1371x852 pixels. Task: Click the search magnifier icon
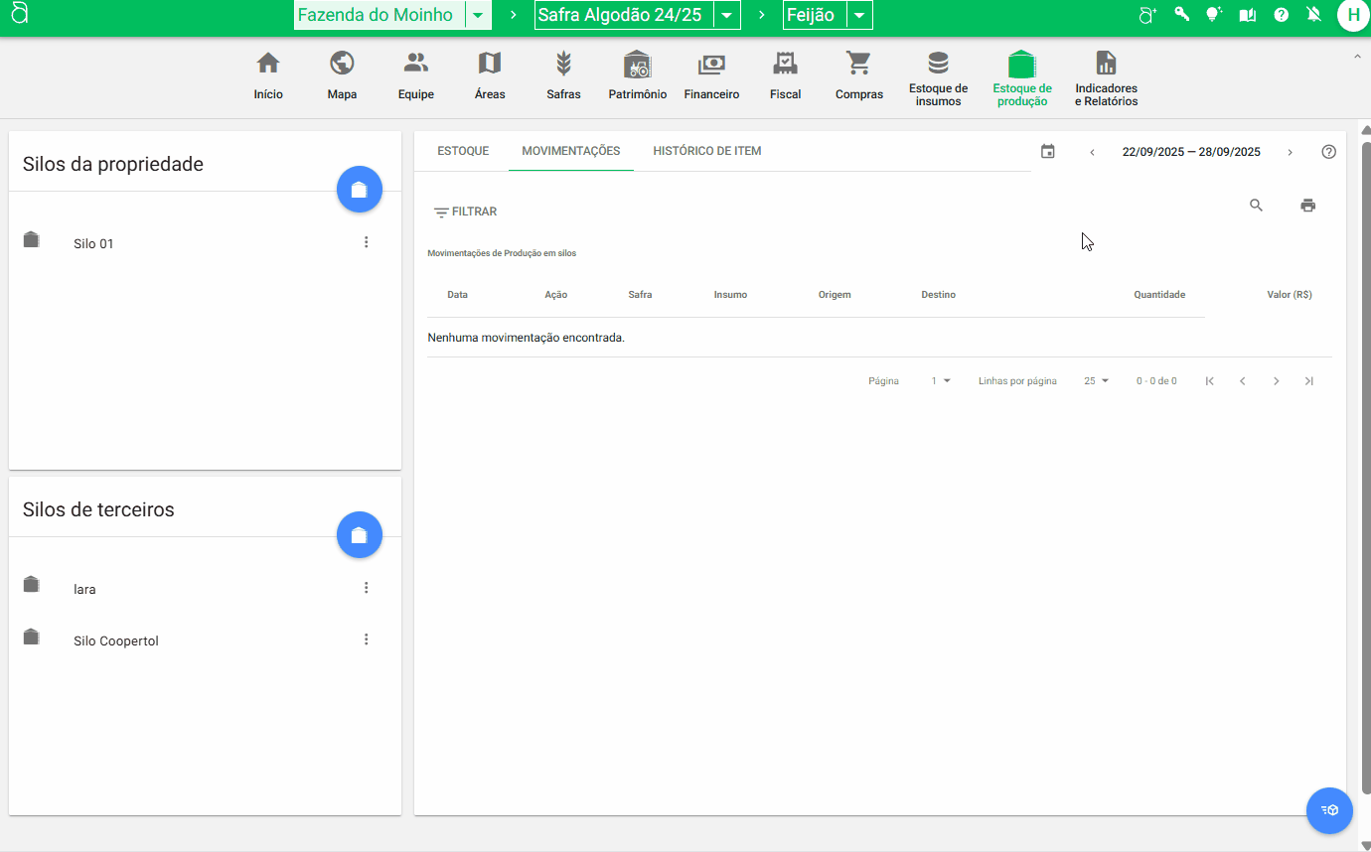coord(1256,206)
